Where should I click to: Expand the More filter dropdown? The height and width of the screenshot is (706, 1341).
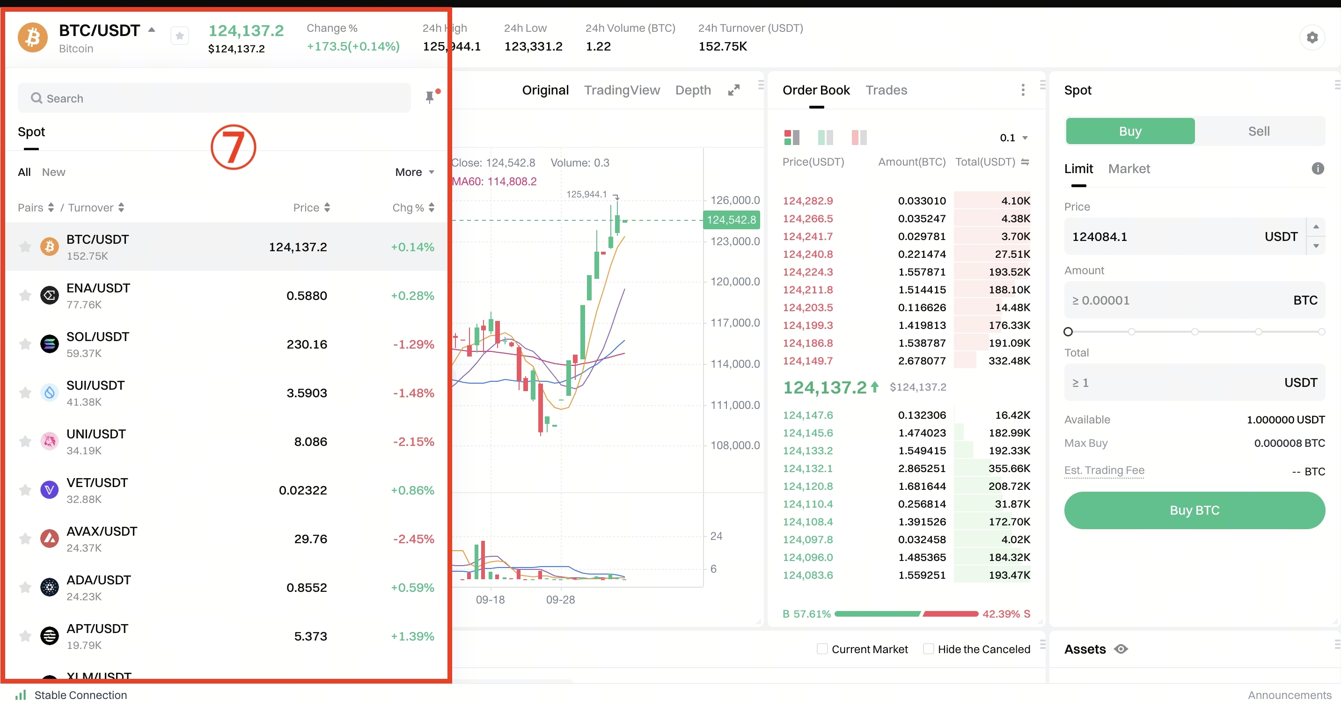414,172
